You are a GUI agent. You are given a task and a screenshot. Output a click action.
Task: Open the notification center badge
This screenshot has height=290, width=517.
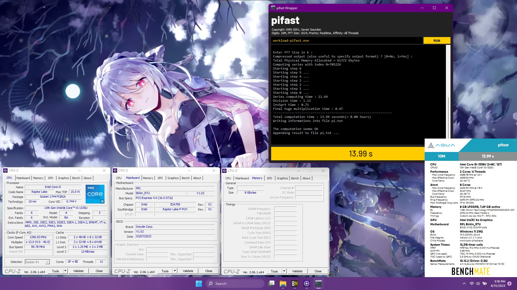(509, 284)
